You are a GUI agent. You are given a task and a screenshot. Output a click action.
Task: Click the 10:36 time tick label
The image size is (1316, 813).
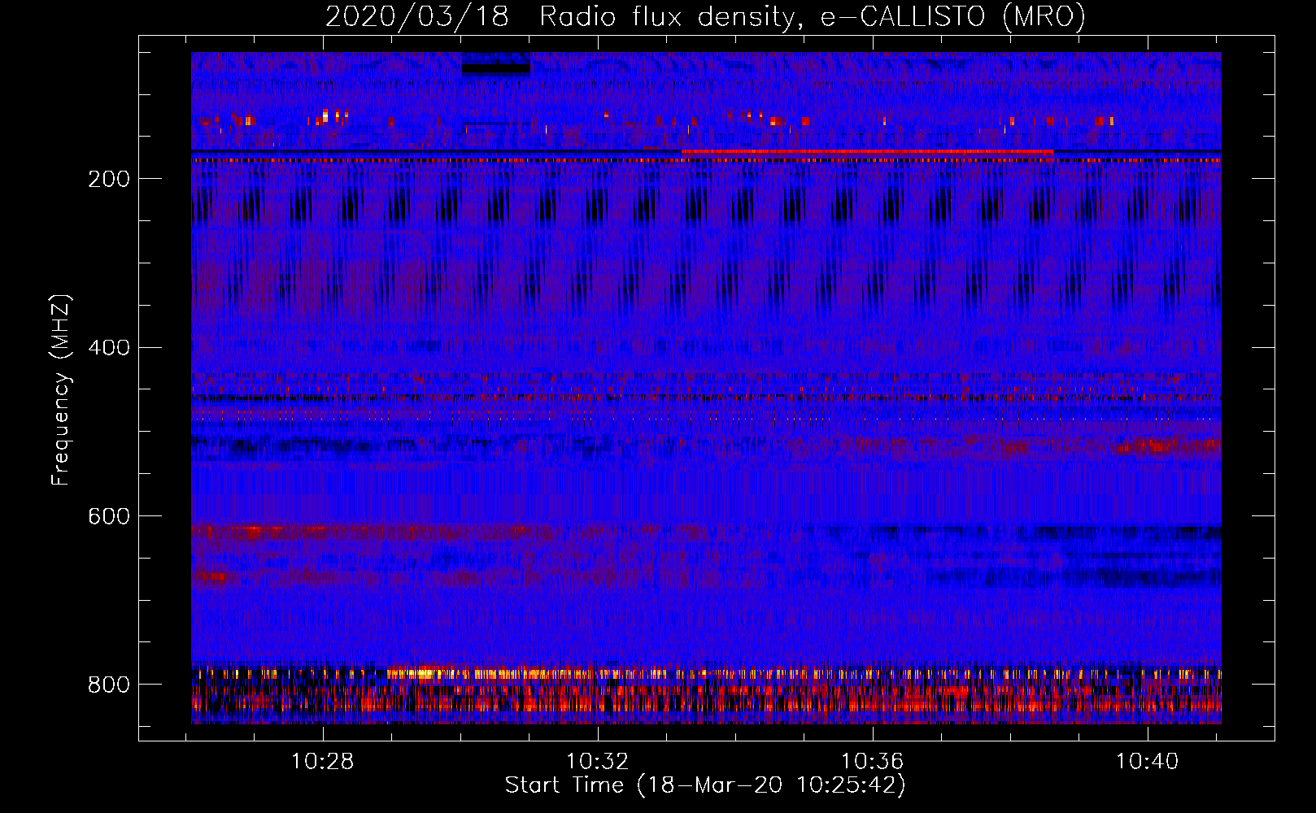[x=873, y=762]
